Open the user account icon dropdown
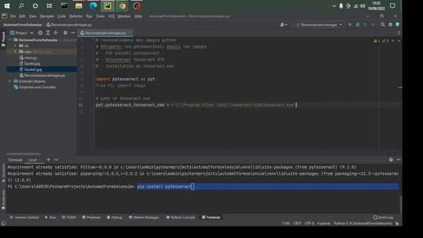Image resolution: width=423 pixels, height=238 pixels. pyautogui.click(x=284, y=24)
